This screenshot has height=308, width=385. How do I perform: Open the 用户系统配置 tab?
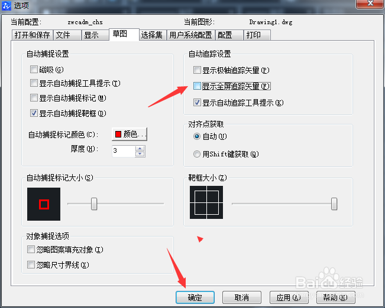191,35
